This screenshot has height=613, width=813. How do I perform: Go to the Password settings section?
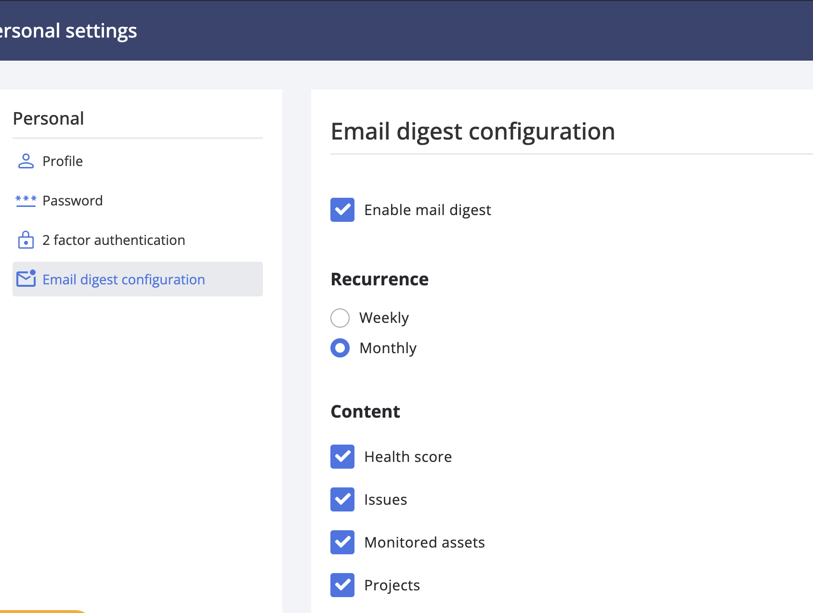pos(72,201)
